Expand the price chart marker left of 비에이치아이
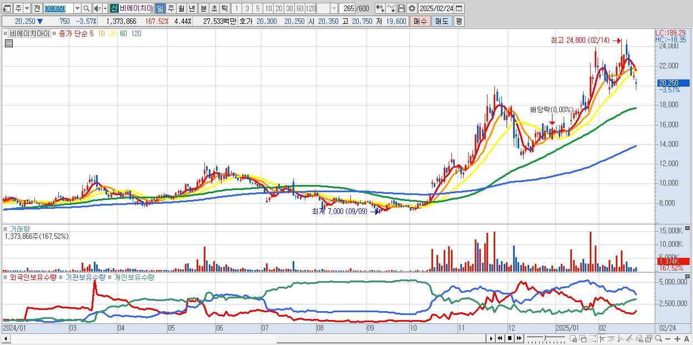The height and width of the screenshot is (345, 693). pyautogui.click(x=6, y=33)
